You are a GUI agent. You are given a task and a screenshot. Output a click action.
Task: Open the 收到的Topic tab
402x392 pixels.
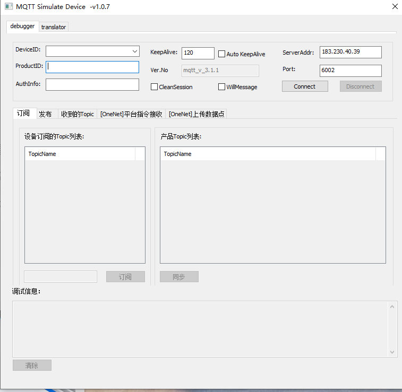click(x=78, y=114)
